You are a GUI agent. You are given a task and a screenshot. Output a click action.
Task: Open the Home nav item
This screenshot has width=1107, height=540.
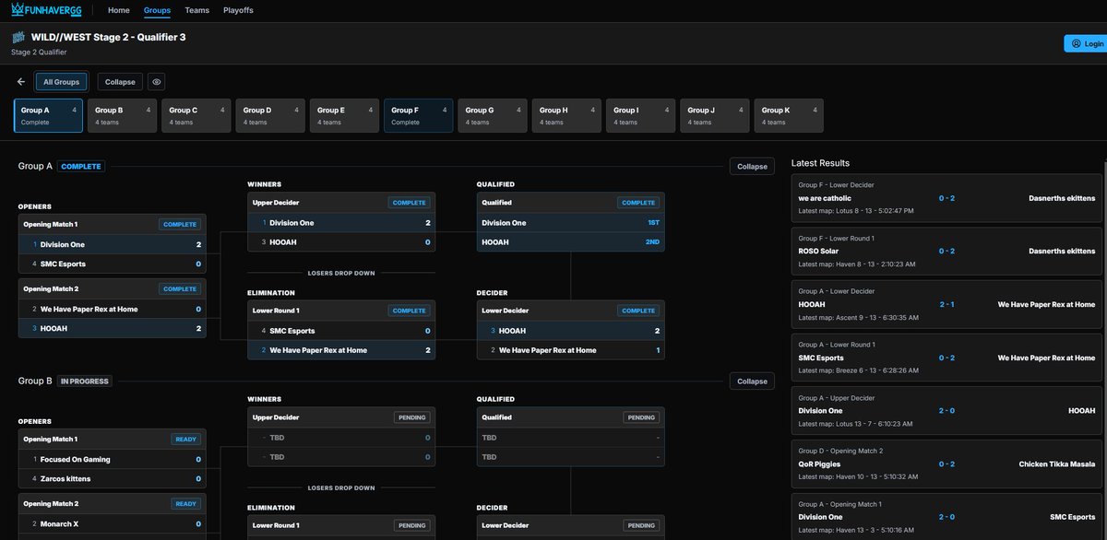tap(119, 10)
